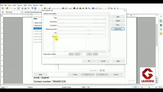Screen dimensions: 163x92
Task: Open Find & Replace binoculars icon
Action: pyautogui.click(x=74, y=8)
